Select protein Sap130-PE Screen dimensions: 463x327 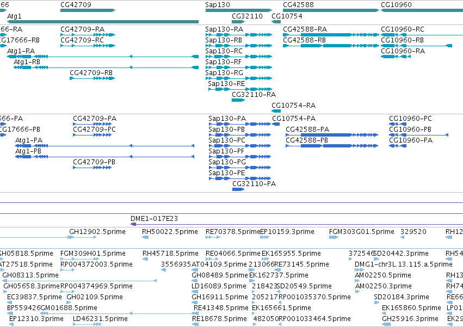[x=240, y=178]
